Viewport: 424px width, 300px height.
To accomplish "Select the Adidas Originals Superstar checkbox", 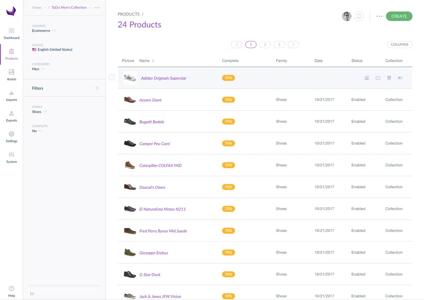I will point(112,77).
